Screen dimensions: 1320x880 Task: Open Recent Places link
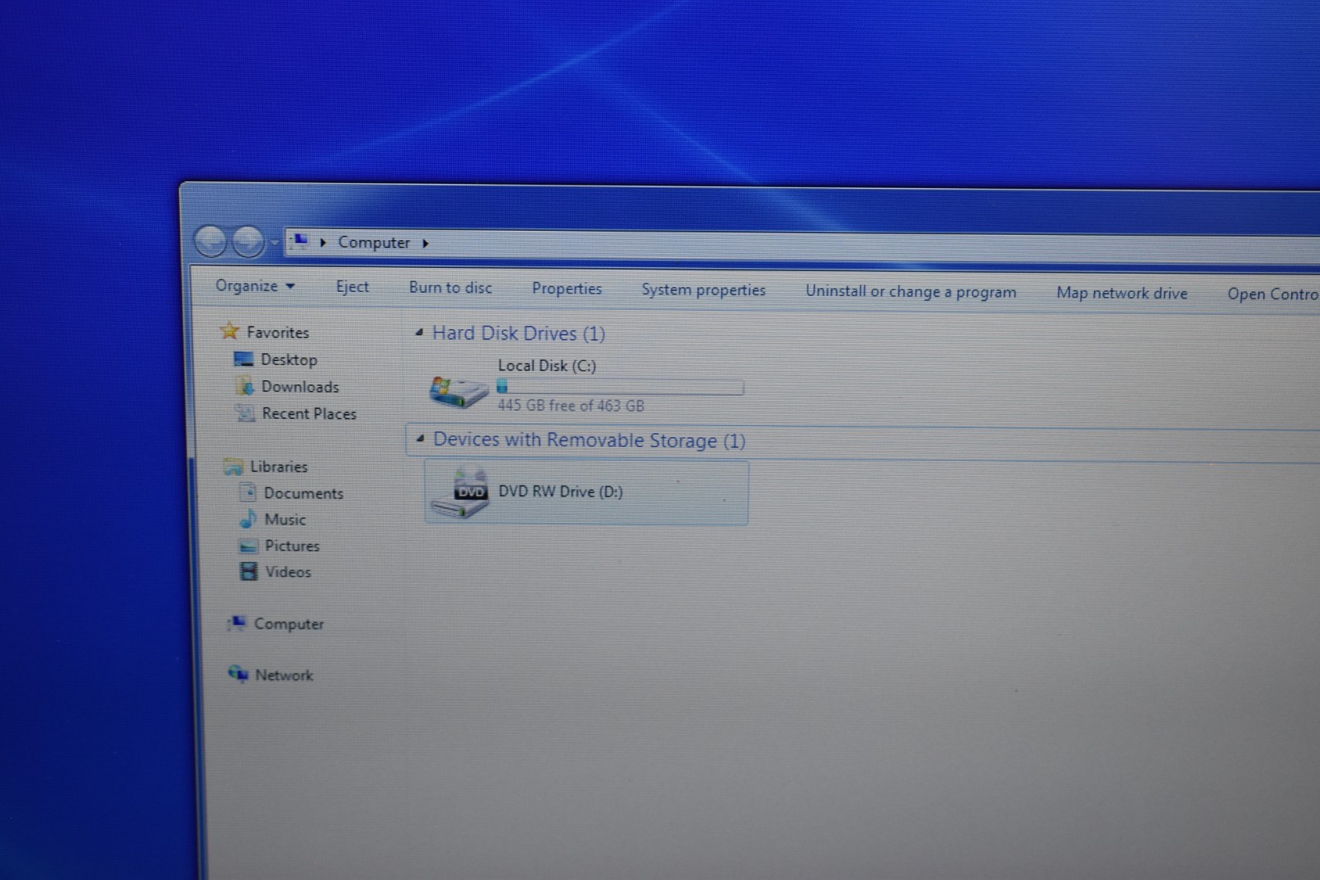[x=309, y=414]
